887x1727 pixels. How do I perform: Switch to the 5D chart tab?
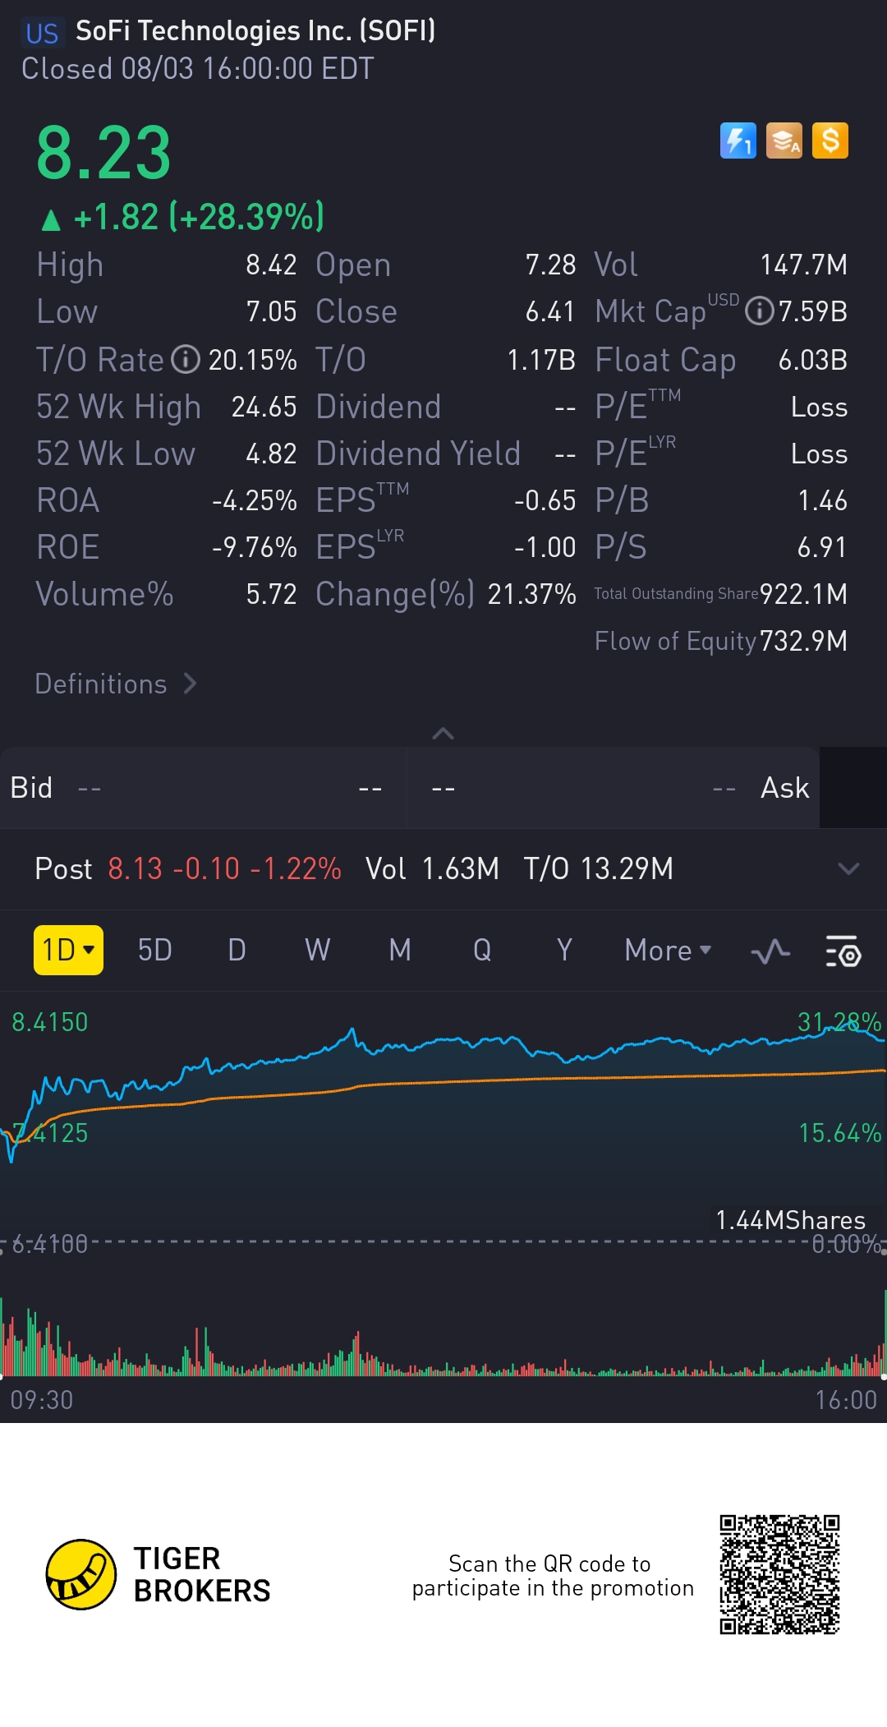tap(154, 951)
